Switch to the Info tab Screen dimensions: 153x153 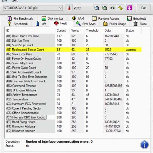[x=41, y=24]
